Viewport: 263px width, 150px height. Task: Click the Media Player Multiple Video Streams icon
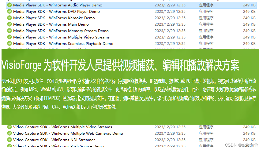click(x=9, y=37)
